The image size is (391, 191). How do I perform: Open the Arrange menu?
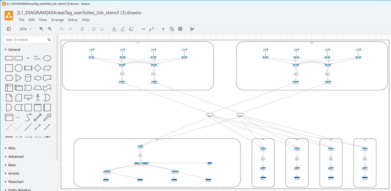(x=58, y=20)
